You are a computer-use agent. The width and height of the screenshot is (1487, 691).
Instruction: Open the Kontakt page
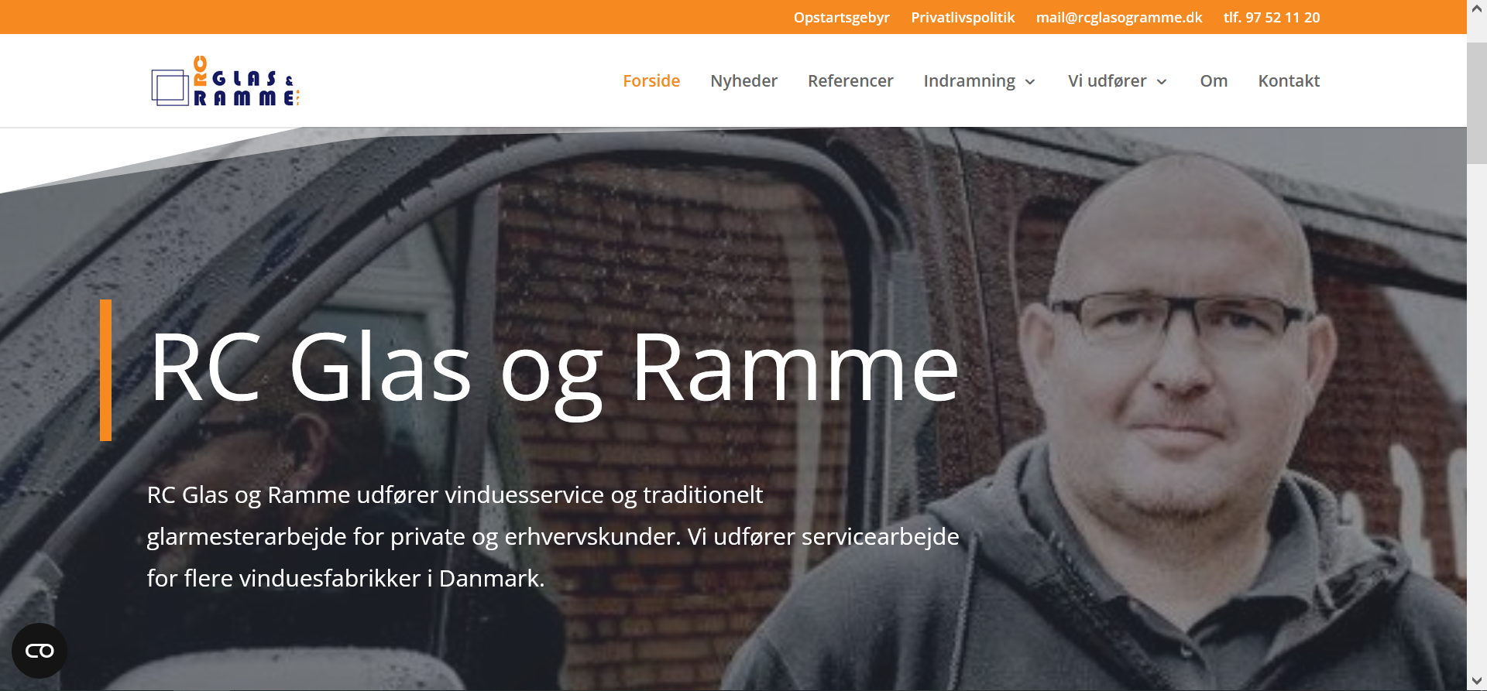(1289, 81)
